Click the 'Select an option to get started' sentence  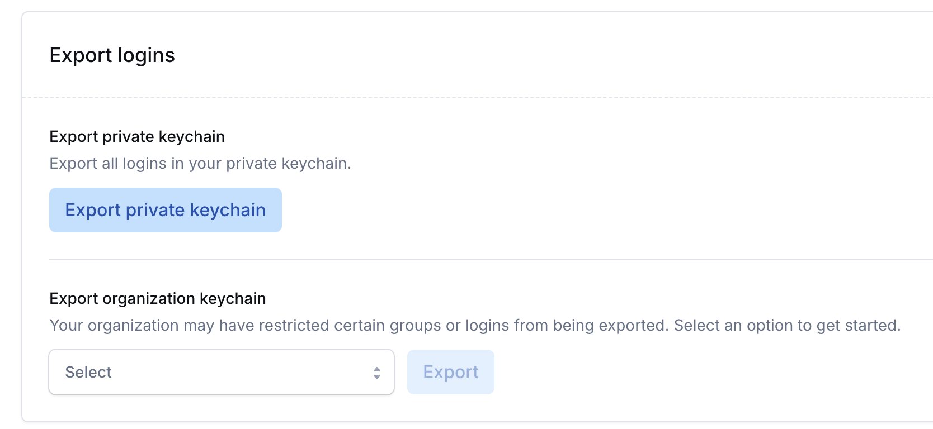tap(788, 326)
